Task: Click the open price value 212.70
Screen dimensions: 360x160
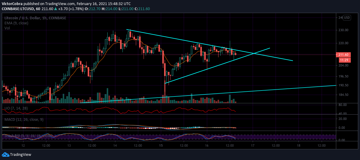Action: click(x=95, y=9)
